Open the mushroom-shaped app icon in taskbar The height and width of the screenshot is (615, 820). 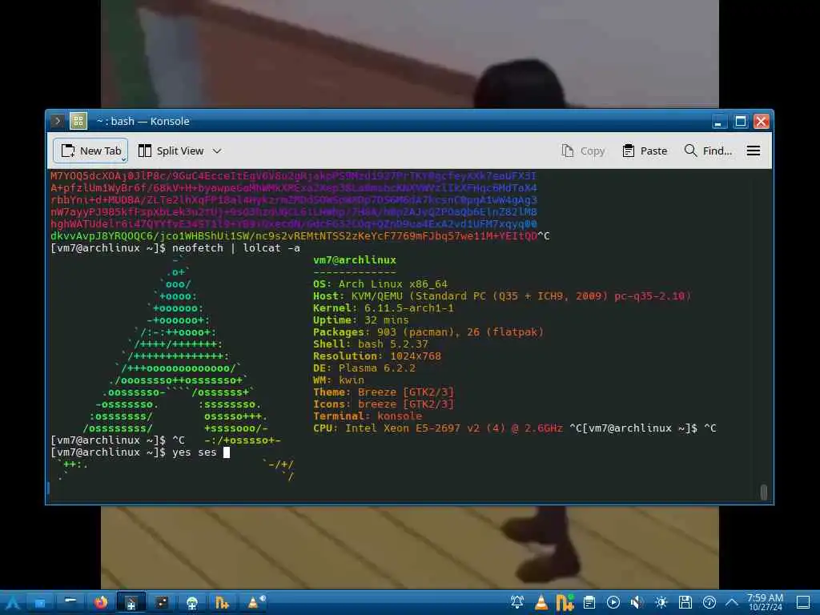pyautogui.click(x=192, y=602)
